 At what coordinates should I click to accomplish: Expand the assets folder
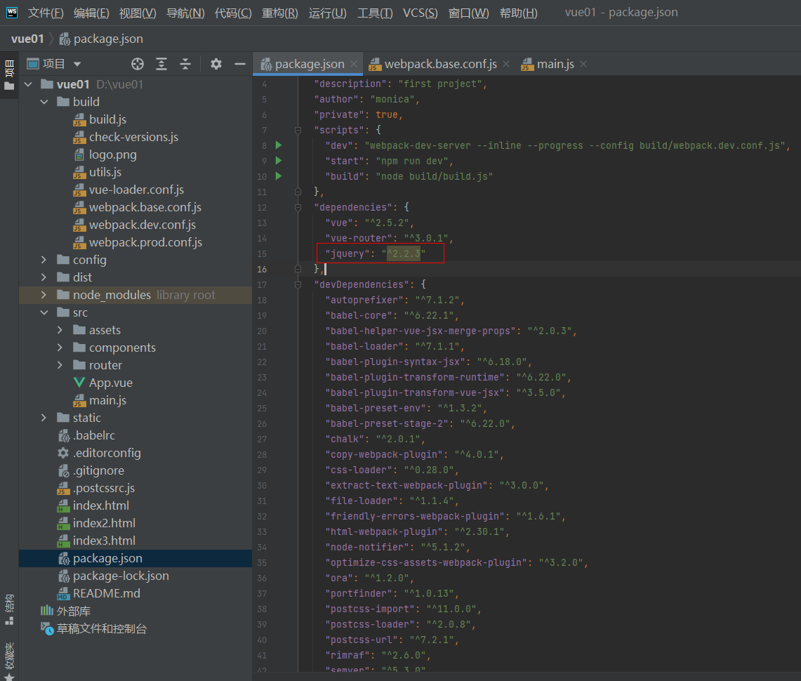click(60, 330)
